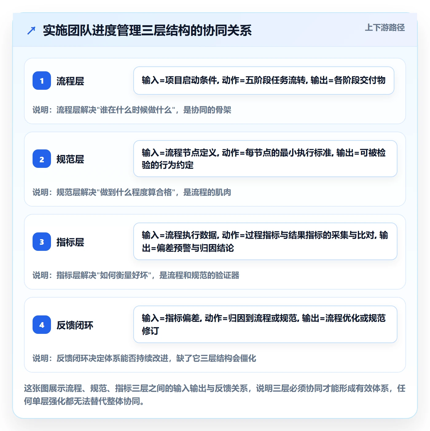
Task: Click the number 1 badge for 流程层
Action: [x=42, y=81]
